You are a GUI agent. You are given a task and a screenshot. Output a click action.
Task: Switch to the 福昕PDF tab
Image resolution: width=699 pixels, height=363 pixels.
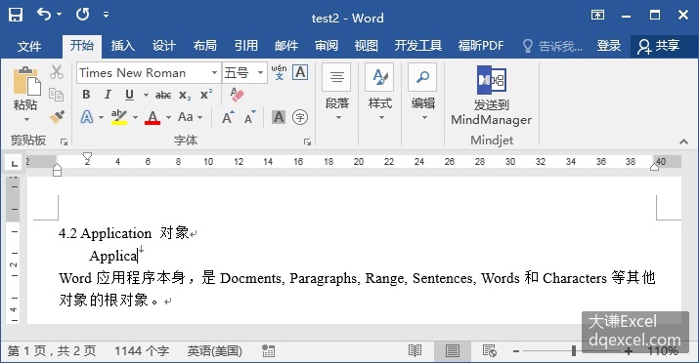coord(481,45)
